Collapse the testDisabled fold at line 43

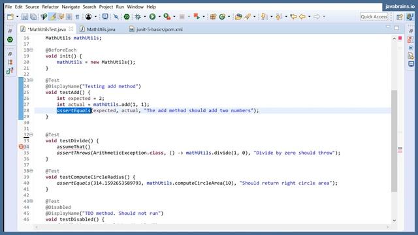[x=31, y=201]
